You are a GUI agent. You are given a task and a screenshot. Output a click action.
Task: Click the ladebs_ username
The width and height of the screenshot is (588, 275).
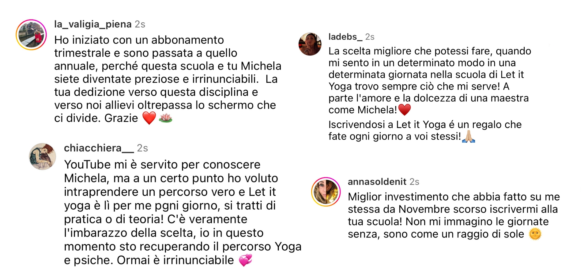(345, 37)
